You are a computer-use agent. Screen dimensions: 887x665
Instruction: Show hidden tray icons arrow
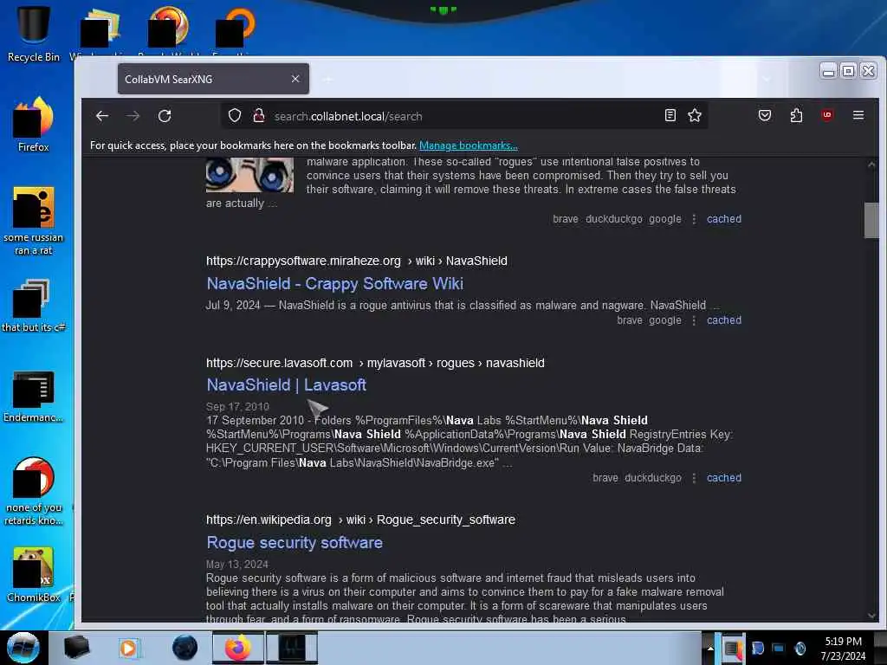click(710, 649)
